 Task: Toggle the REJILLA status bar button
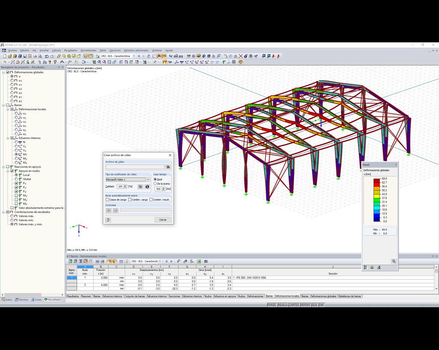pos(283,305)
